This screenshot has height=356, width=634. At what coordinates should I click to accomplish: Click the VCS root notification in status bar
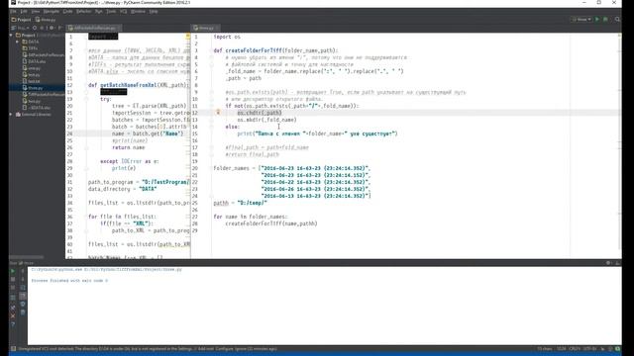coord(148,349)
